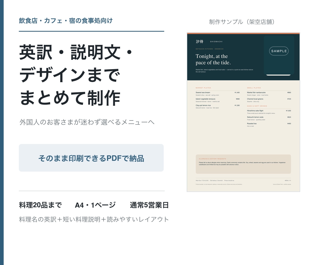This screenshot has height=265, width=319.
Task: Click the ¥1,600 price
Action: [x=288, y=111]
